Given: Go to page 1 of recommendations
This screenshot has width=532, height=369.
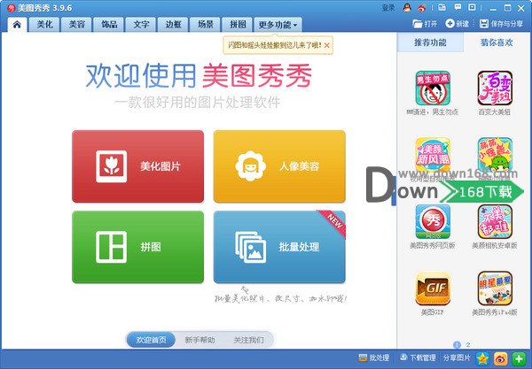Looking at the screenshot, I should tap(457, 344).
